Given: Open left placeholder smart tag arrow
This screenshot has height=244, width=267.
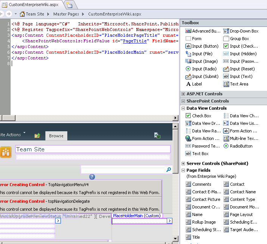Looking at the screenshot, I should [x=58, y=221].
